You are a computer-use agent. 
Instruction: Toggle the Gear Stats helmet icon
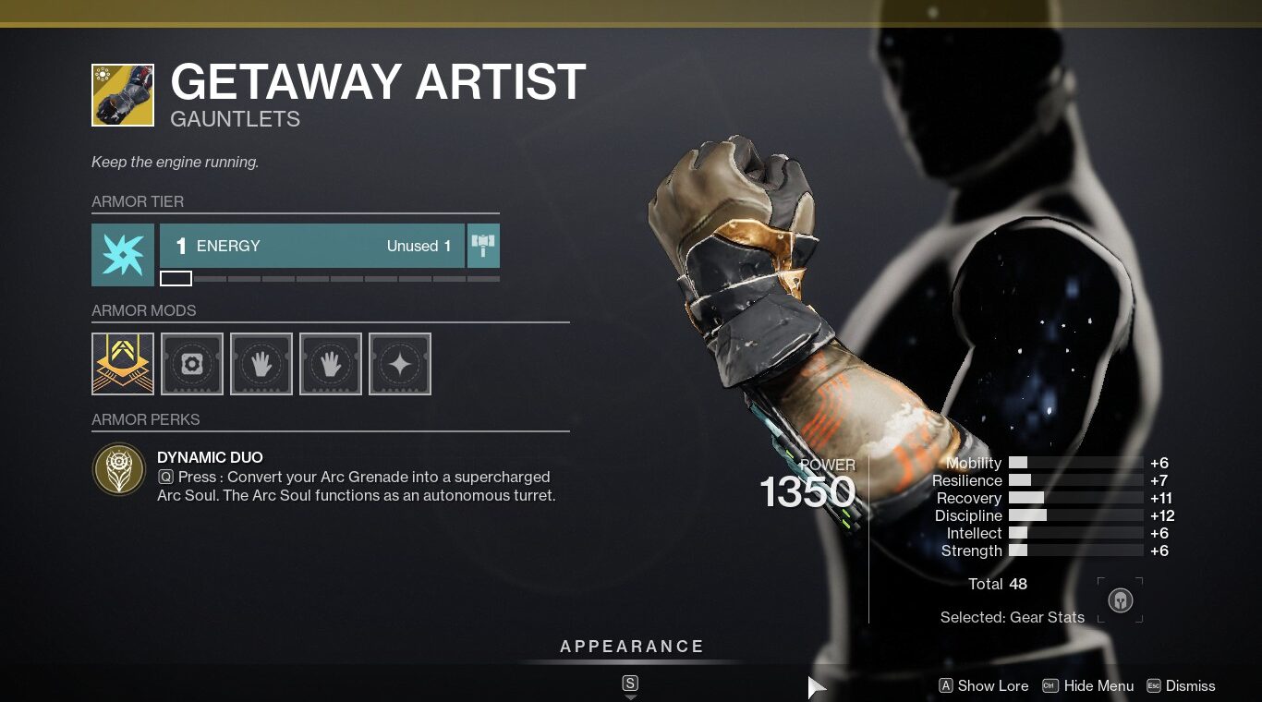1120,600
